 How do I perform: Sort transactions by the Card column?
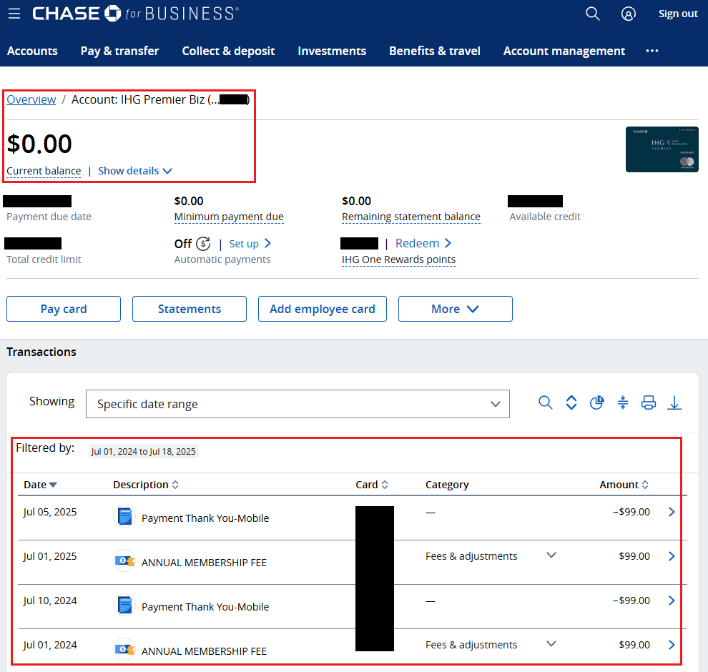tap(372, 485)
